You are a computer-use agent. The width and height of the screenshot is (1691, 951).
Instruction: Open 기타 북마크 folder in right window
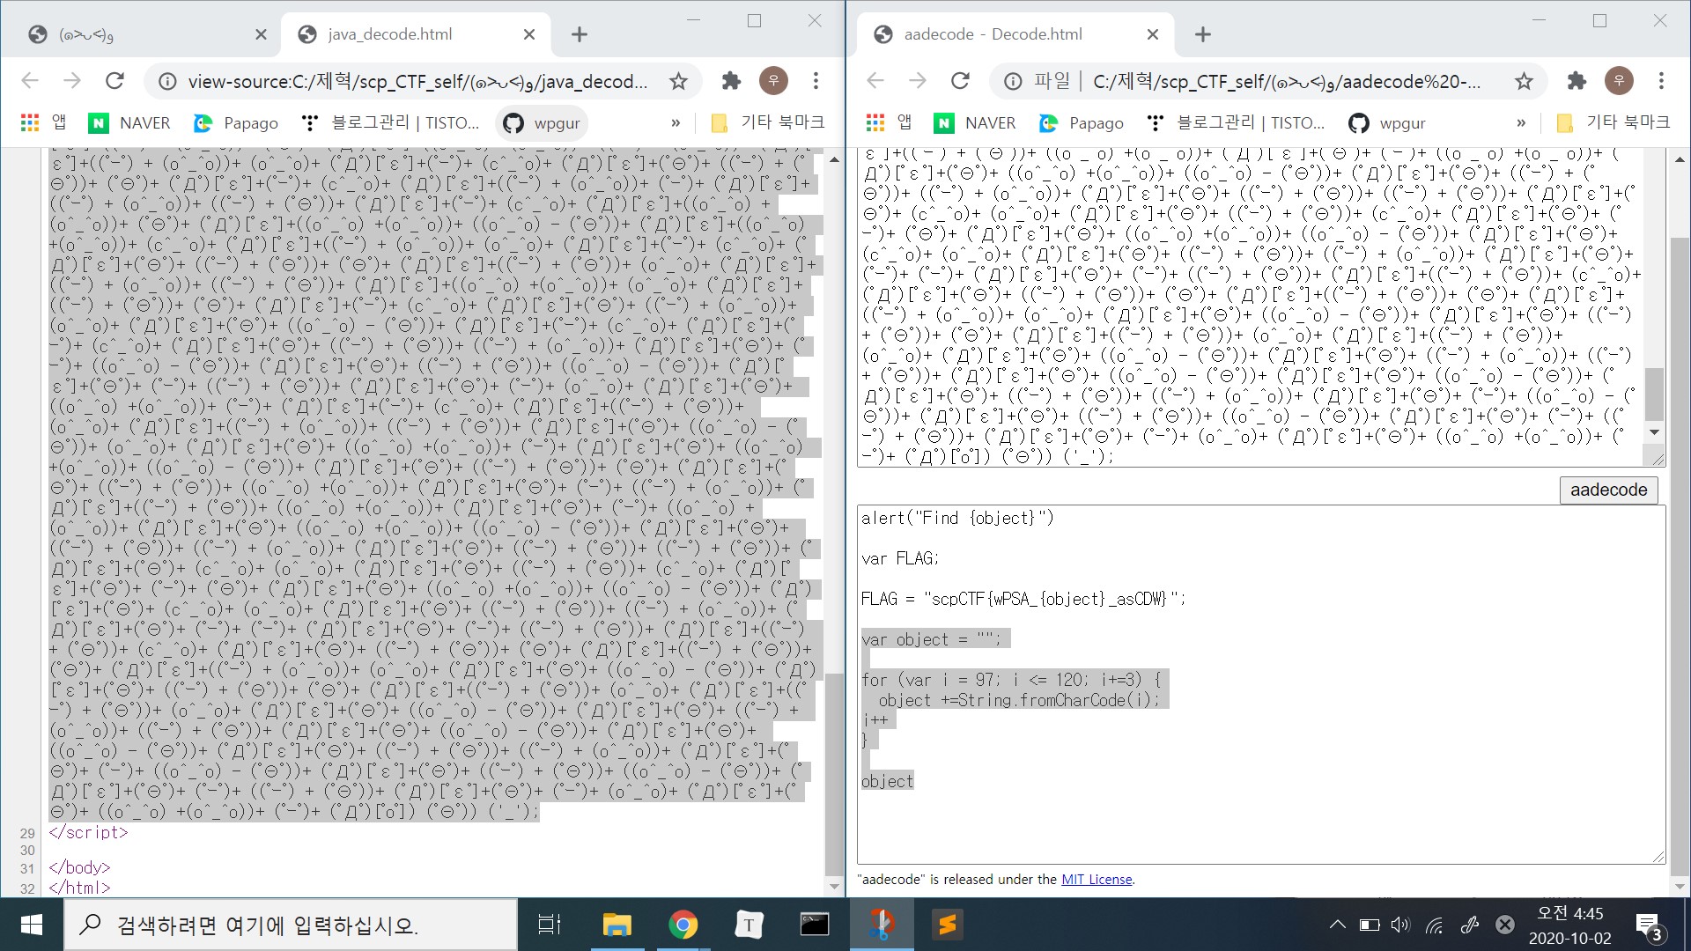pos(1613,122)
